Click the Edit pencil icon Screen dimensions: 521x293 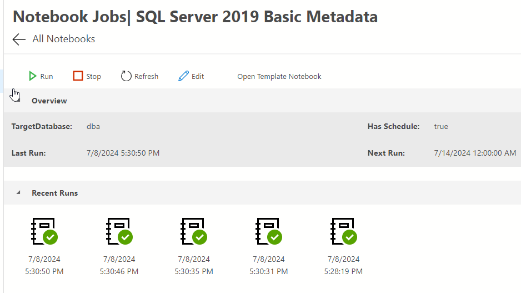click(x=183, y=76)
